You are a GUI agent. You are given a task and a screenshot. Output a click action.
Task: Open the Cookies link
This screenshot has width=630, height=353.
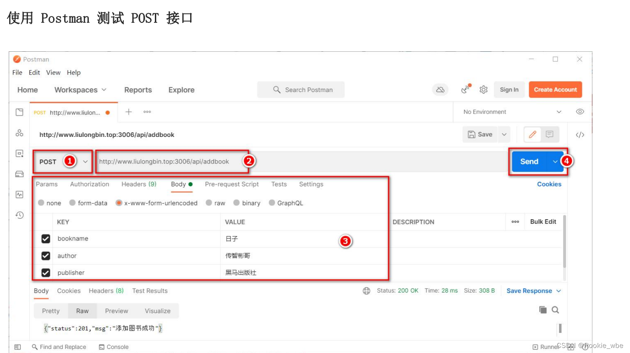click(x=549, y=184)
